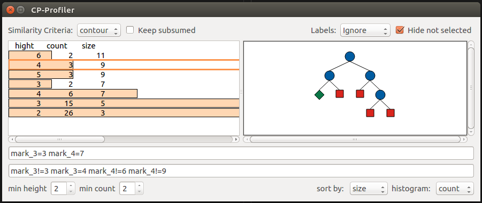
Task: Open the sort by size dropdown
Action: [369, 189]
